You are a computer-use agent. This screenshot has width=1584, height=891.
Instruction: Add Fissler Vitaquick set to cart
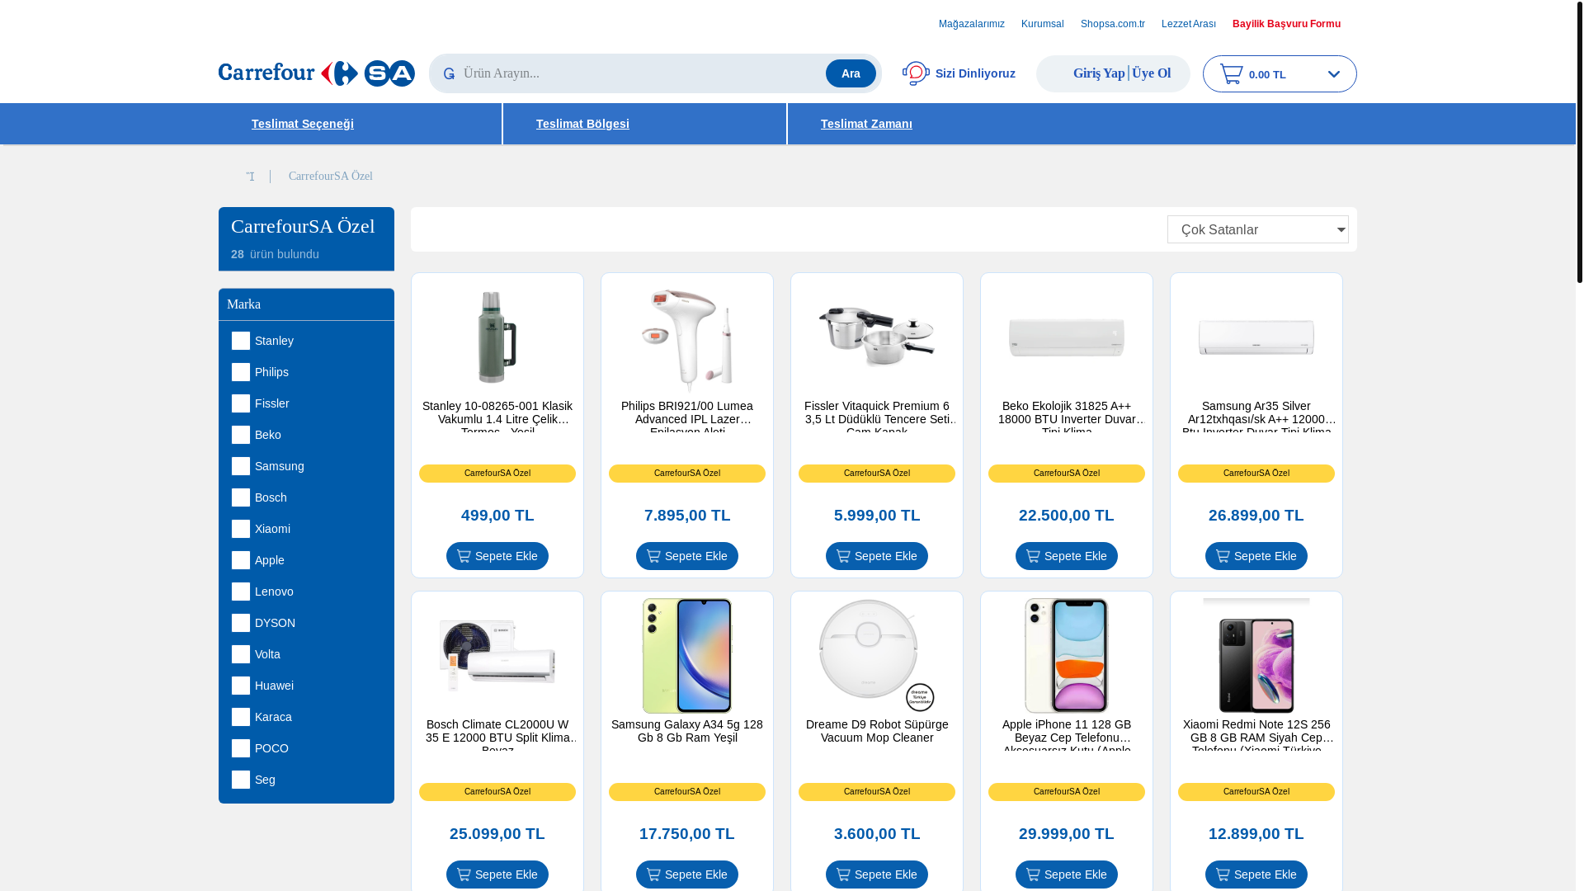click(x=877, y=556)
